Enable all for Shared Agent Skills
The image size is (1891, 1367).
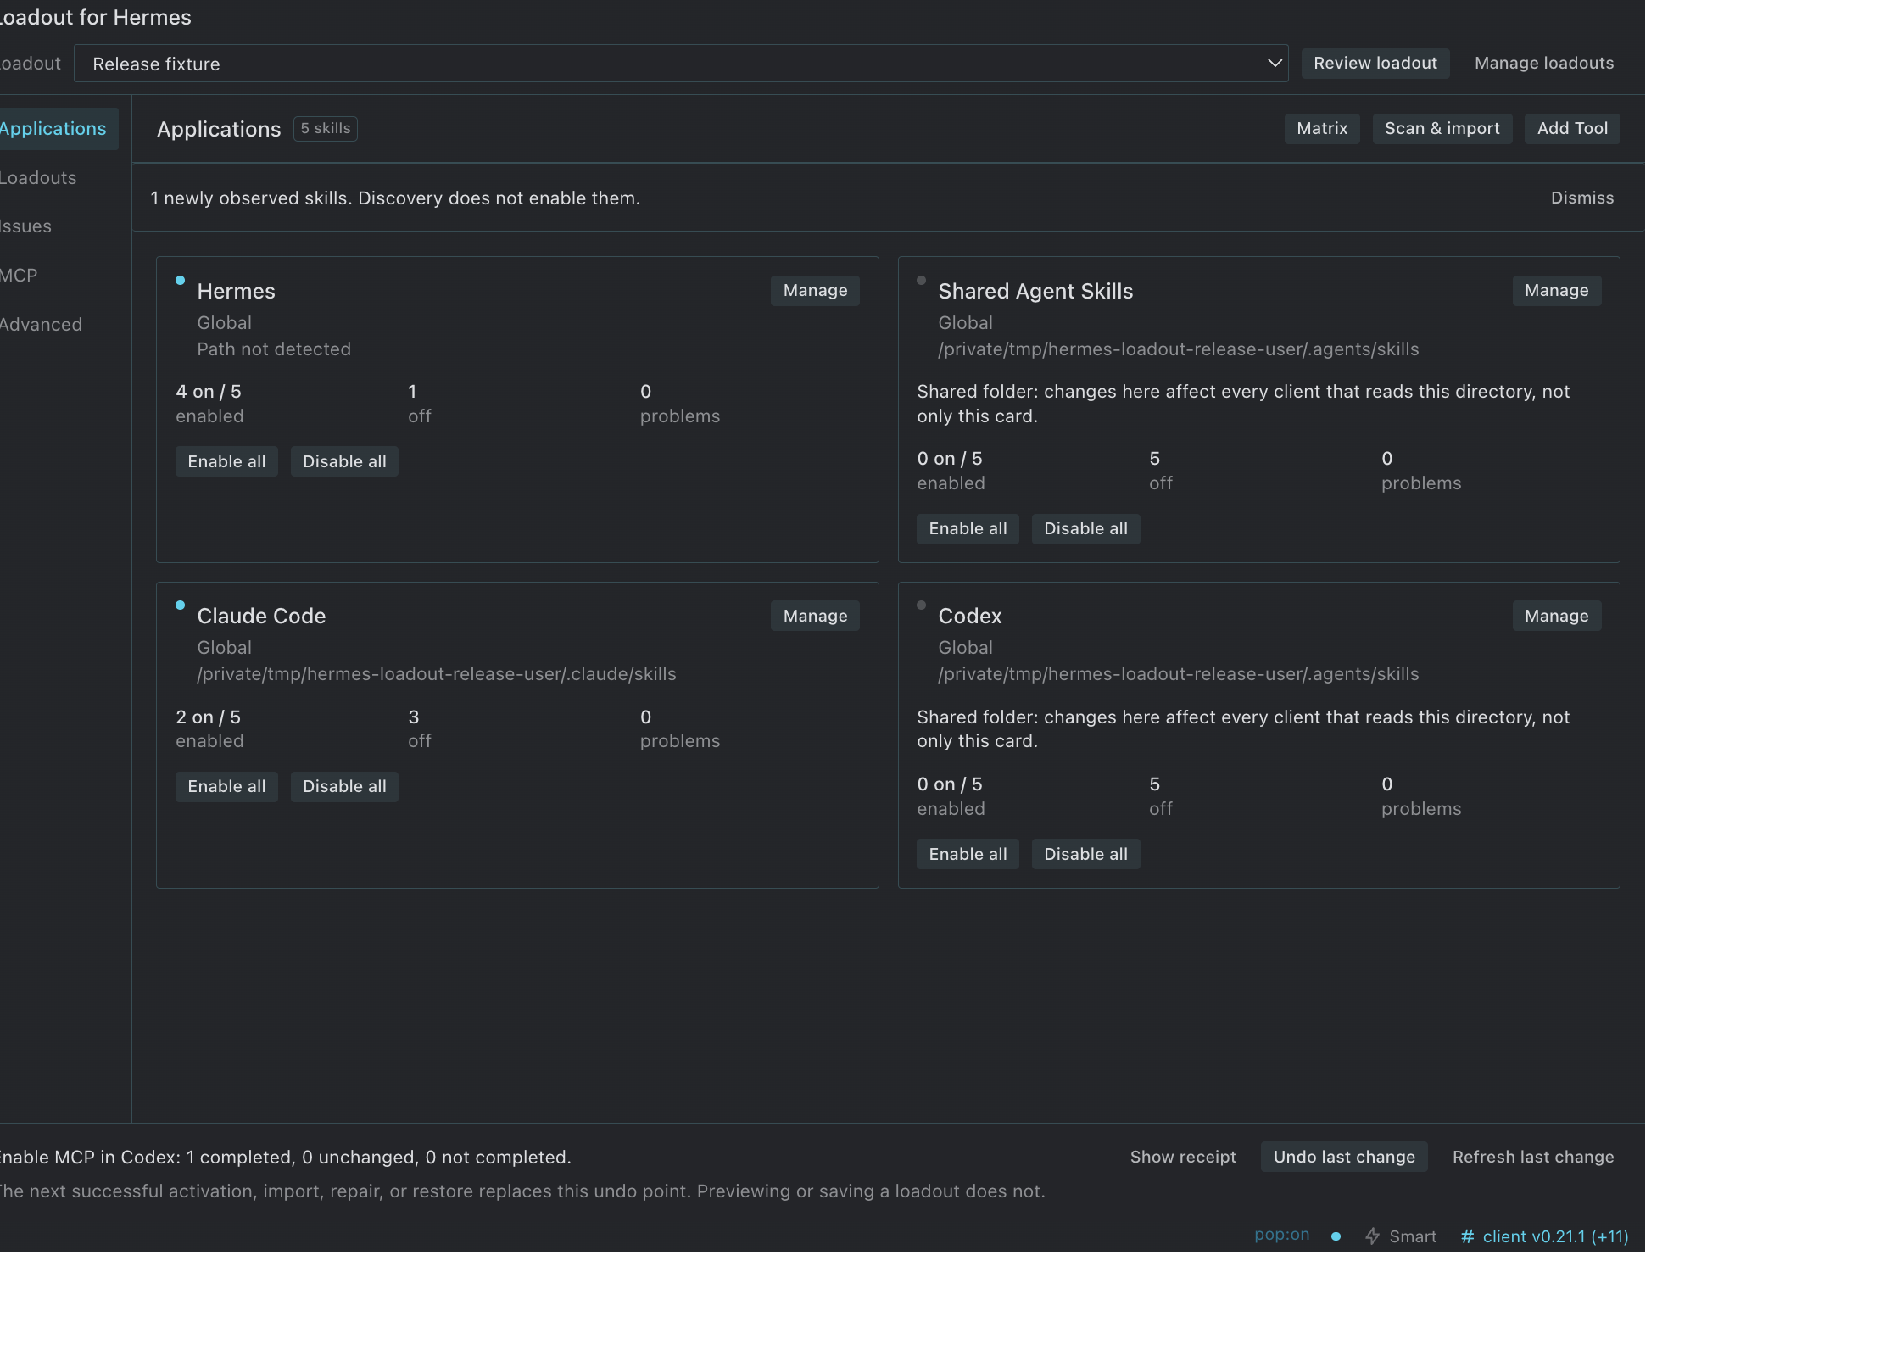(x=968, y=529)
